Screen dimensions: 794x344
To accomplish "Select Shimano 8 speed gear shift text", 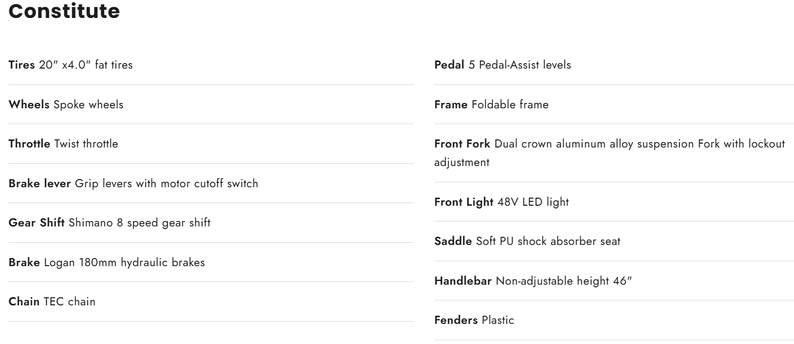I will click(140, 223).
